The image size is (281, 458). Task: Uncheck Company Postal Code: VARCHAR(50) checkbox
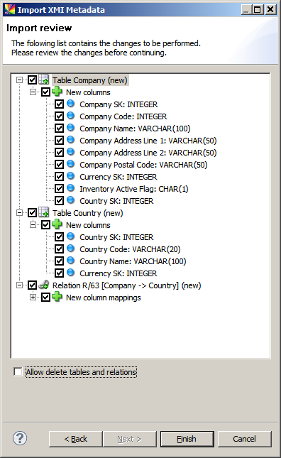(x=59, y=165)
